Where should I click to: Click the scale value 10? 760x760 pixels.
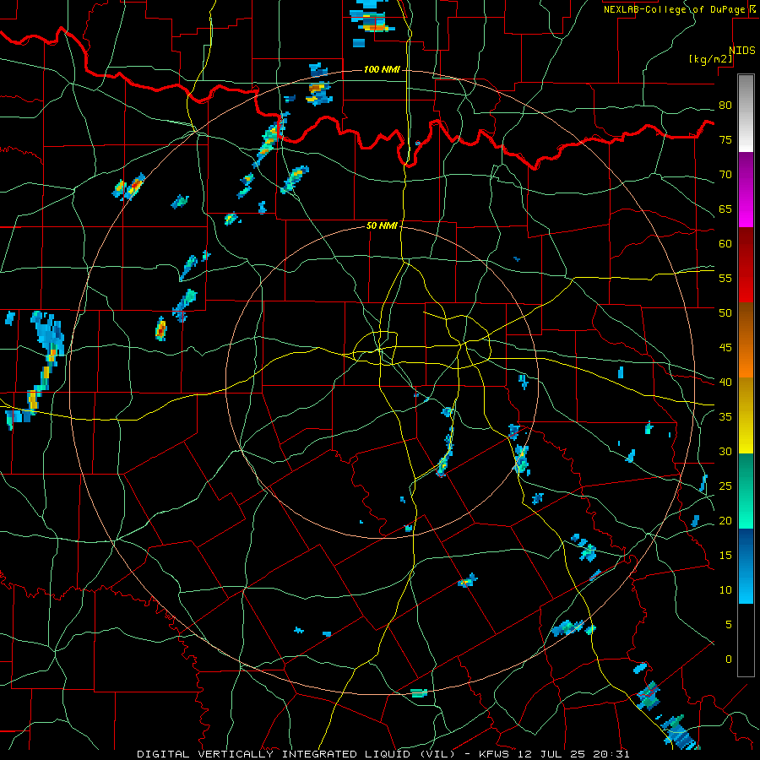coord(725,590)
